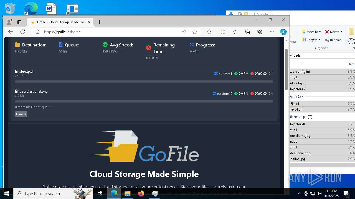
Task: Collapse the 'onth (2)' group header
Action: 296,96
